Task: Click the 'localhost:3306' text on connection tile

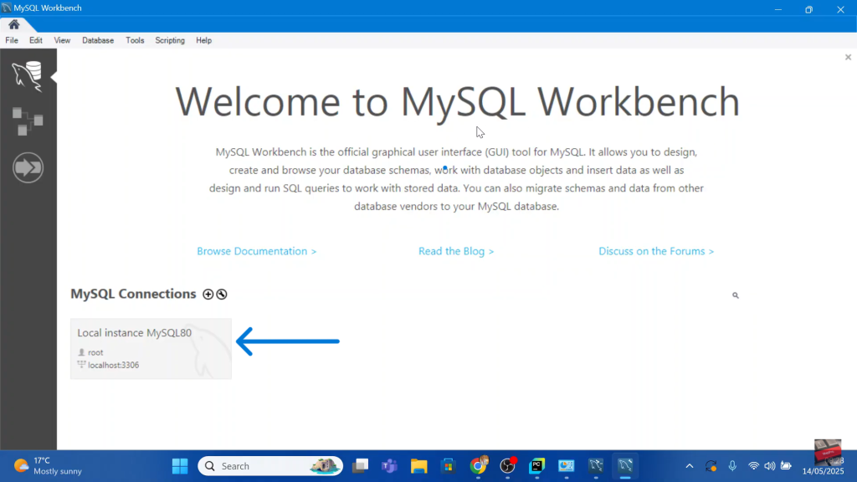Action: 113,365
